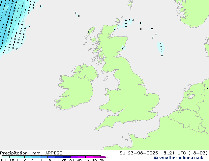The width and height of the screenshot is (209, 161).
Task: Click the 'Precipitation [mm]' title label
Action: point(21,153)
